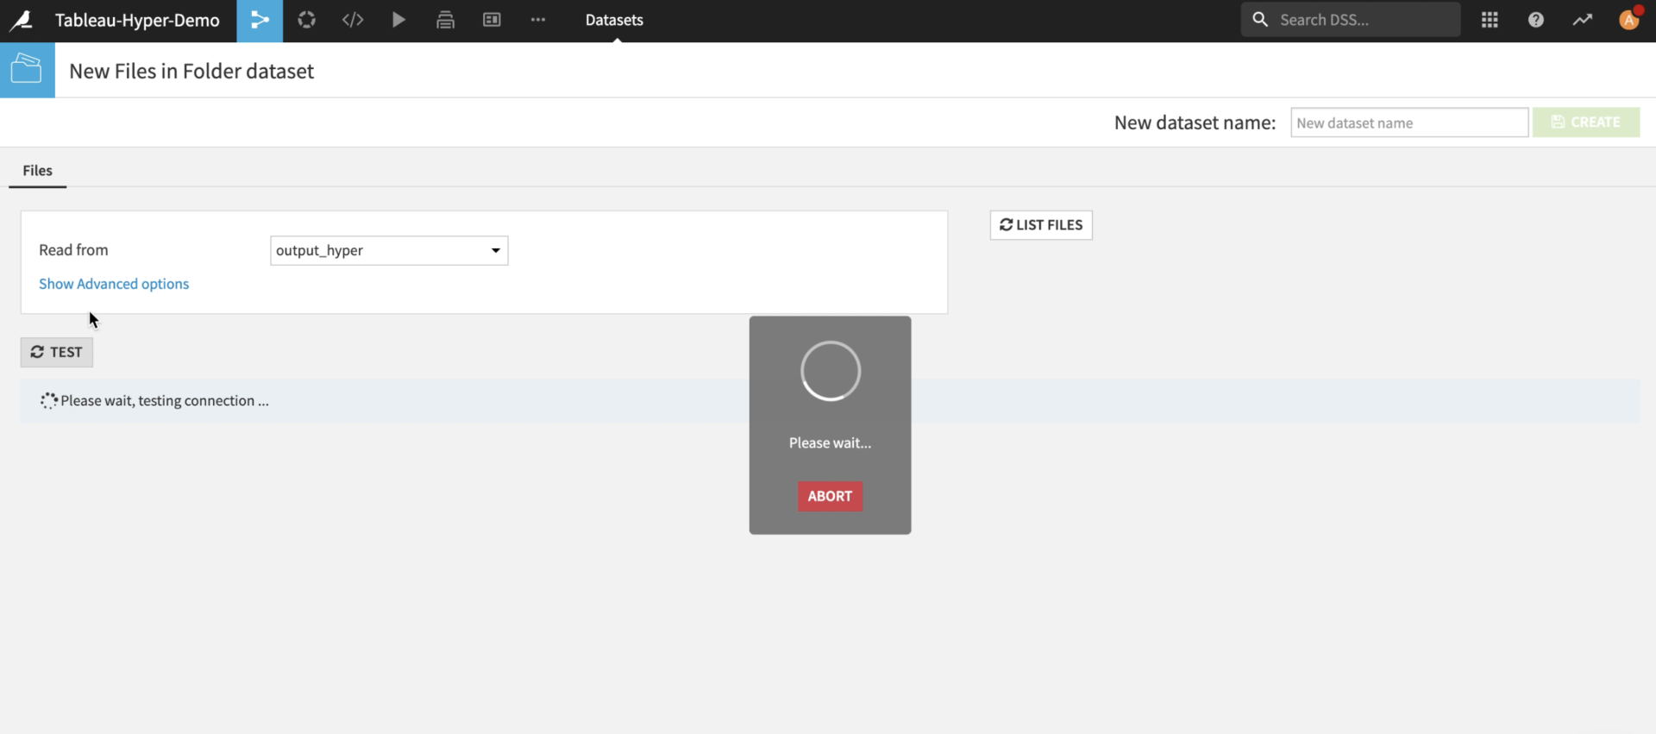The width and height of the screenshot is (1656, 734).
Task: Open the applications grid icon
Action: coord(1490,20)
